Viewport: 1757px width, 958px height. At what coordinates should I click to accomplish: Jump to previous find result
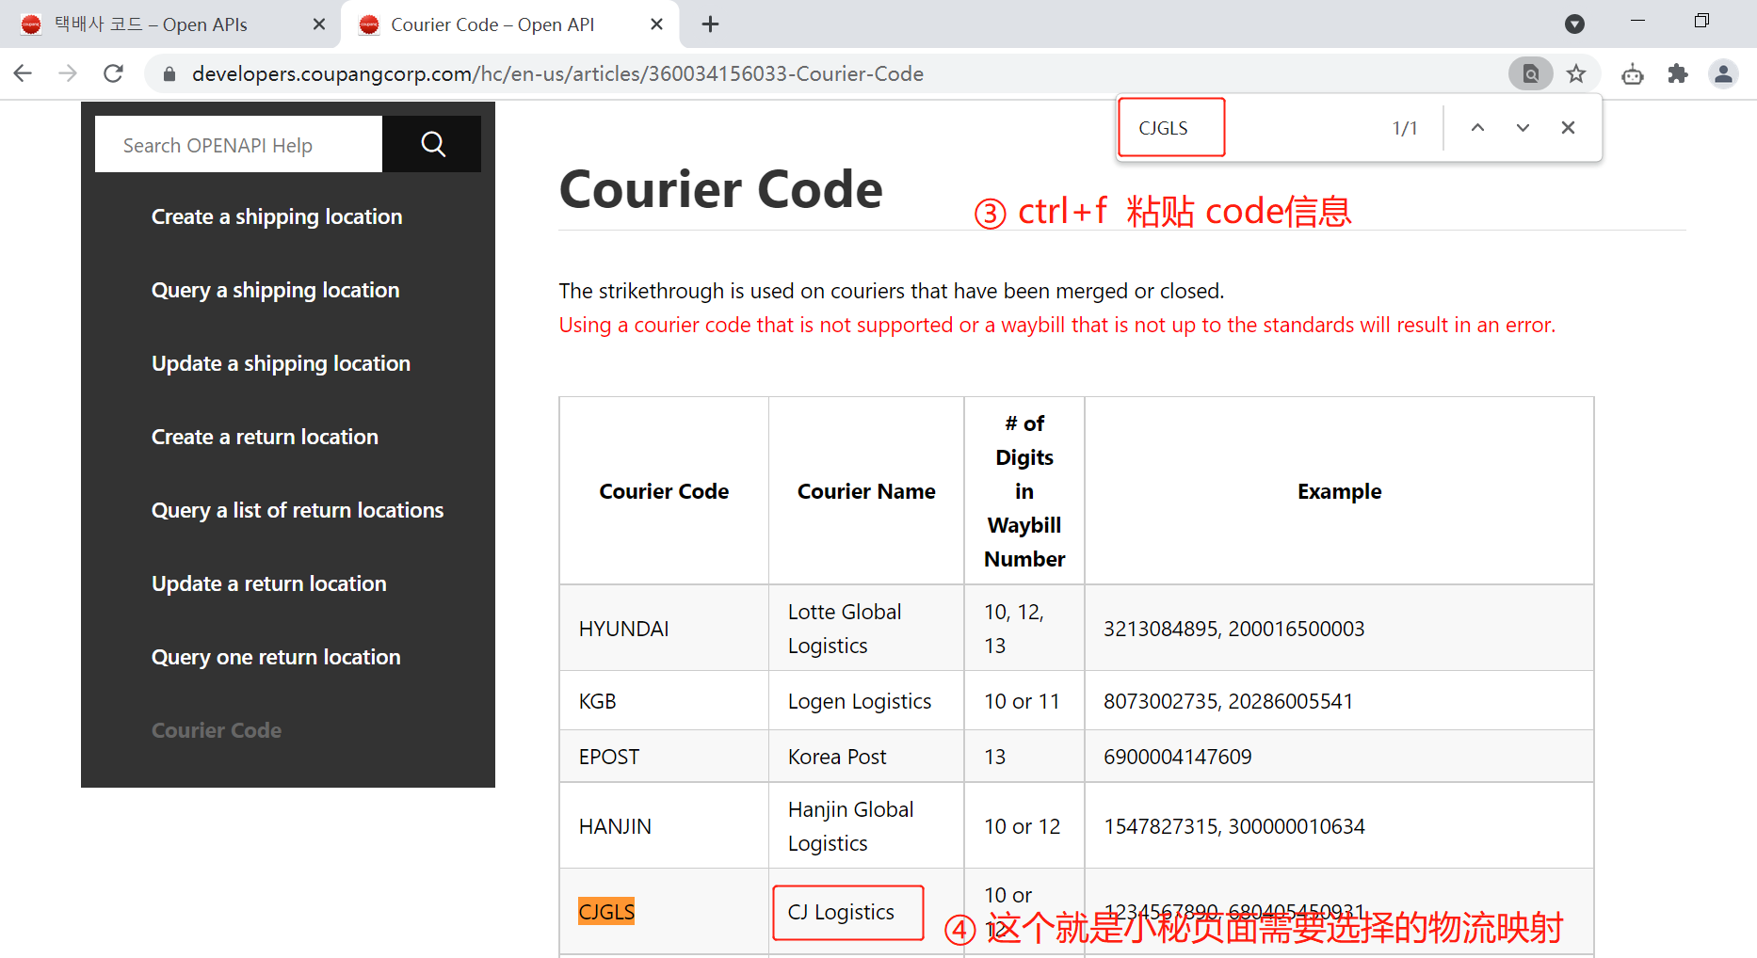[1477, 128]
